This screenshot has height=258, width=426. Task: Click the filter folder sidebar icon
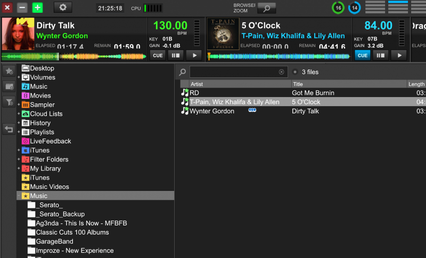click(9, 102)
